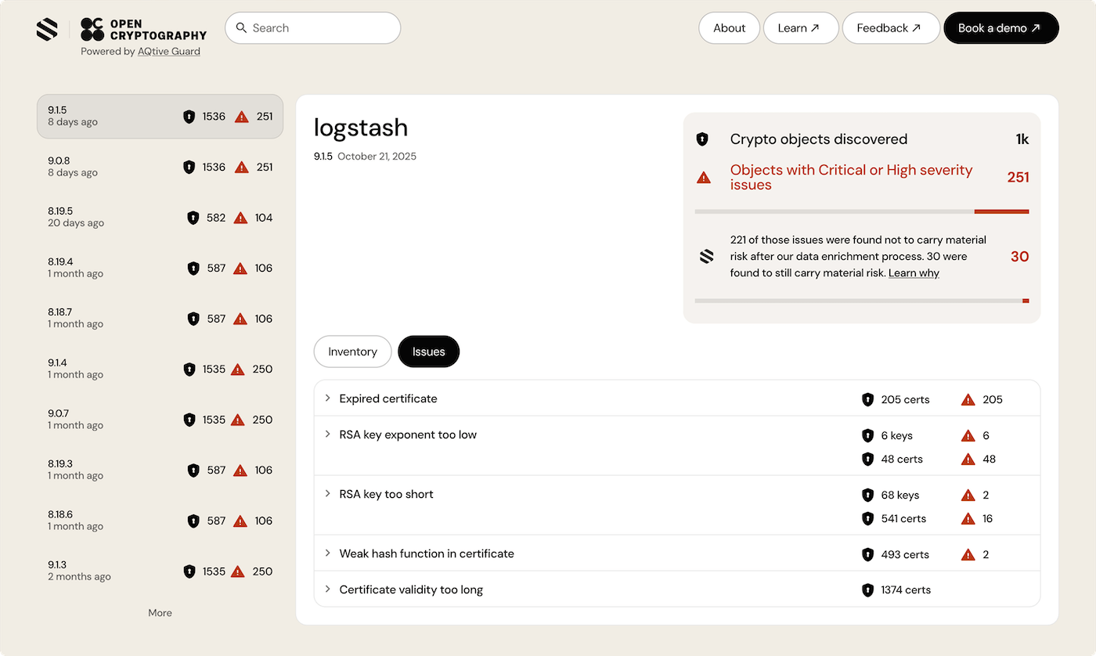Select version 8.19.3 in sidebar
This screenshot has width=1096, height=656.
pos(160,470)
